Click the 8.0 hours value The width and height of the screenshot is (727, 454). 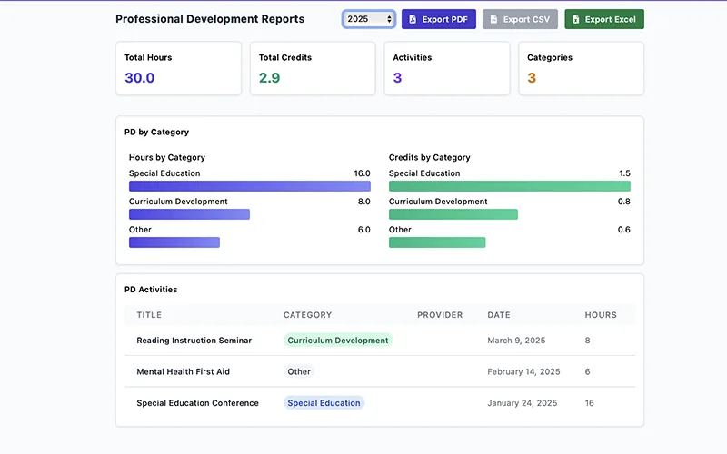click(x=364, y=202)
